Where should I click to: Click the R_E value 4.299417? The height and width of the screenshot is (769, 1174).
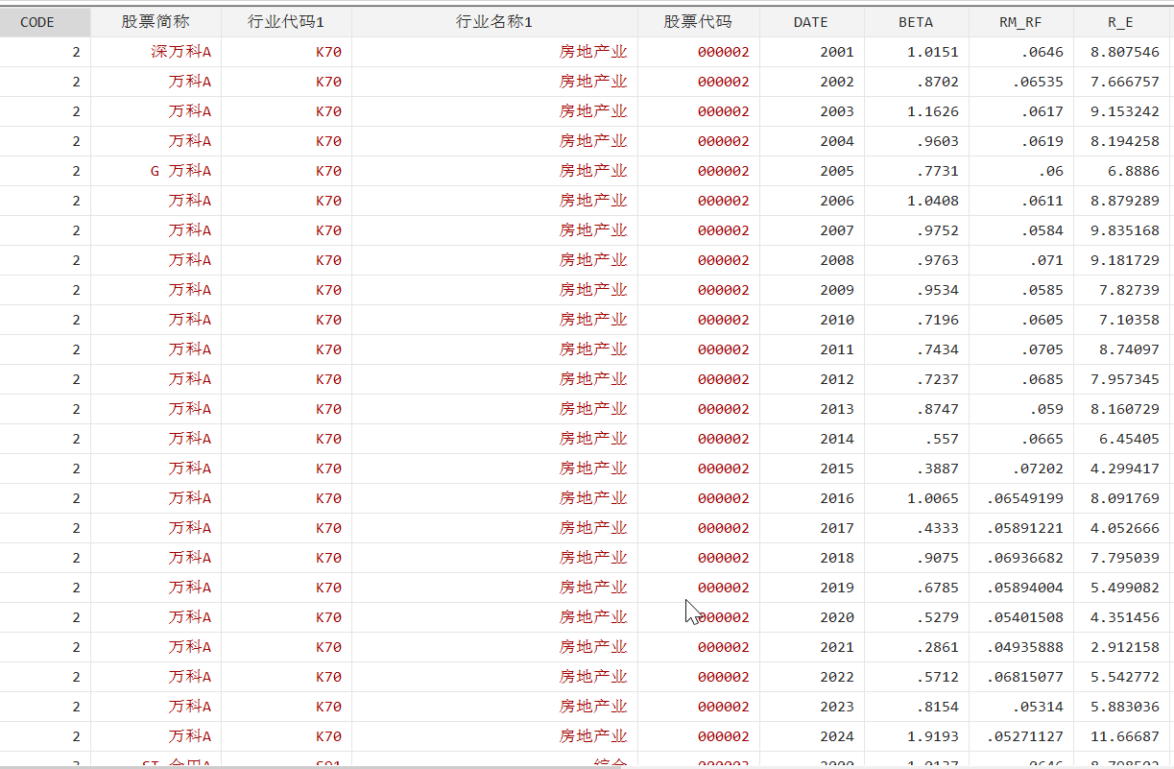[1120, 469]
